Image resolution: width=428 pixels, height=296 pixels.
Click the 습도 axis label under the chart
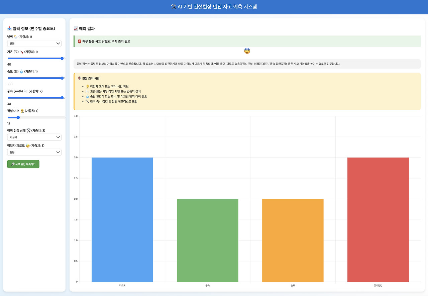point(293,285)
